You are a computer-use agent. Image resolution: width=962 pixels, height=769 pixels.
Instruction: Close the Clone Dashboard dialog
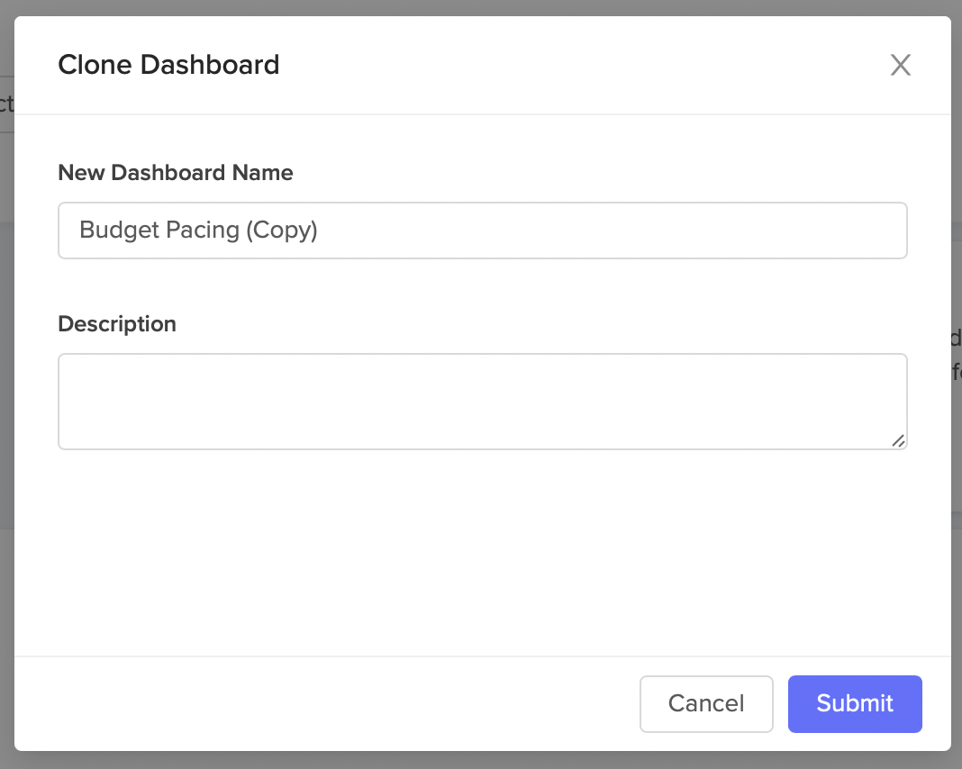(x=900, y=65)
